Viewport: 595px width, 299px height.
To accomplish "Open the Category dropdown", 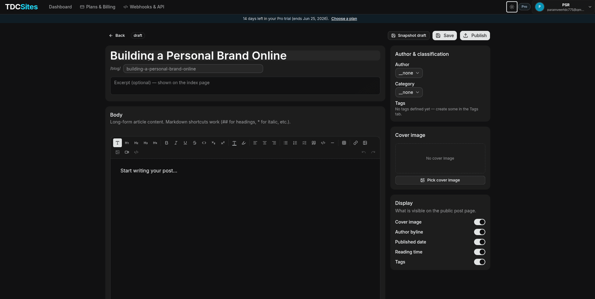I will point(409,92).
